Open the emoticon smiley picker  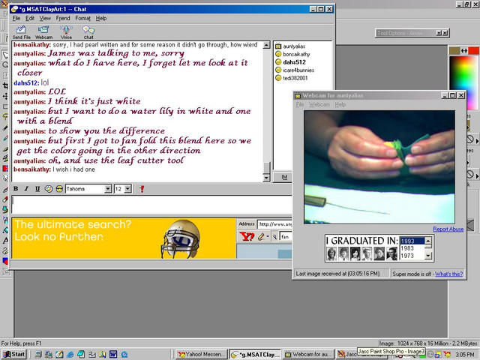pyautogui.click(x=48, y=189)
